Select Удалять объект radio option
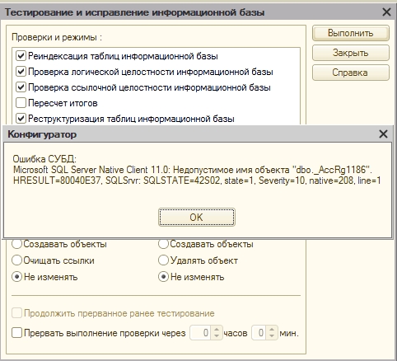 click(163, 260)
